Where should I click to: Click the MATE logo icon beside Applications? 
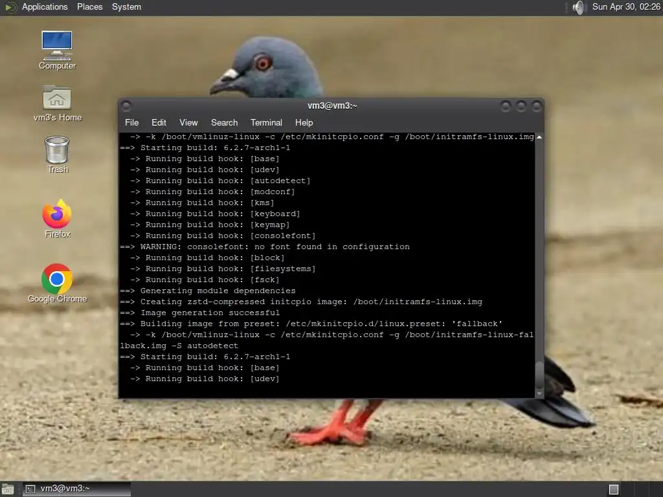pos(10,7)
